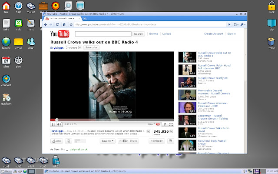Image resolution: width=278 pixels, height=174 pixels.
Task: Mute the video volume
Action: 59,124
